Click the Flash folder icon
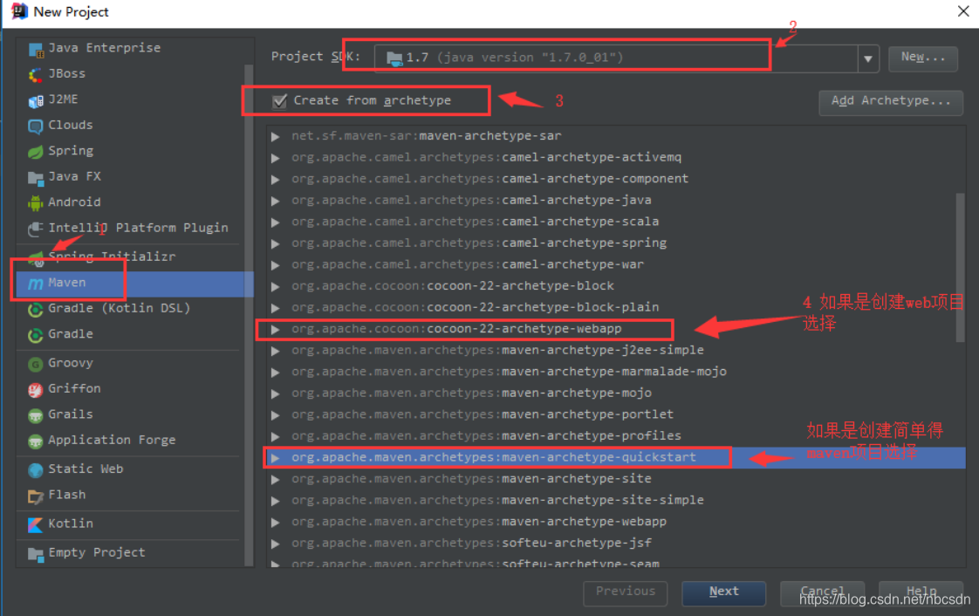The image size is (979, 616). coord(36,496)
